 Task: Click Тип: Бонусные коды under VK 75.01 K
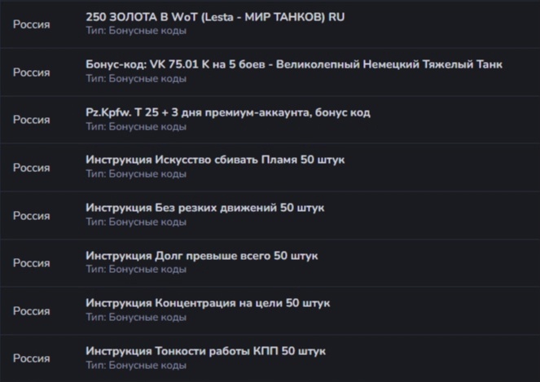[136, 78]
